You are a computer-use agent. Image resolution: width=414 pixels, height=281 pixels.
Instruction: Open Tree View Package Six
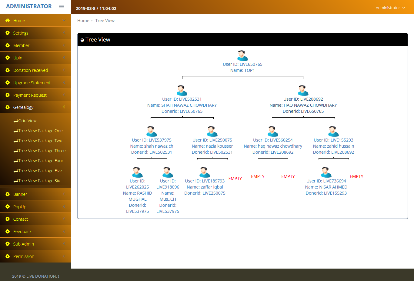[37, 181]
